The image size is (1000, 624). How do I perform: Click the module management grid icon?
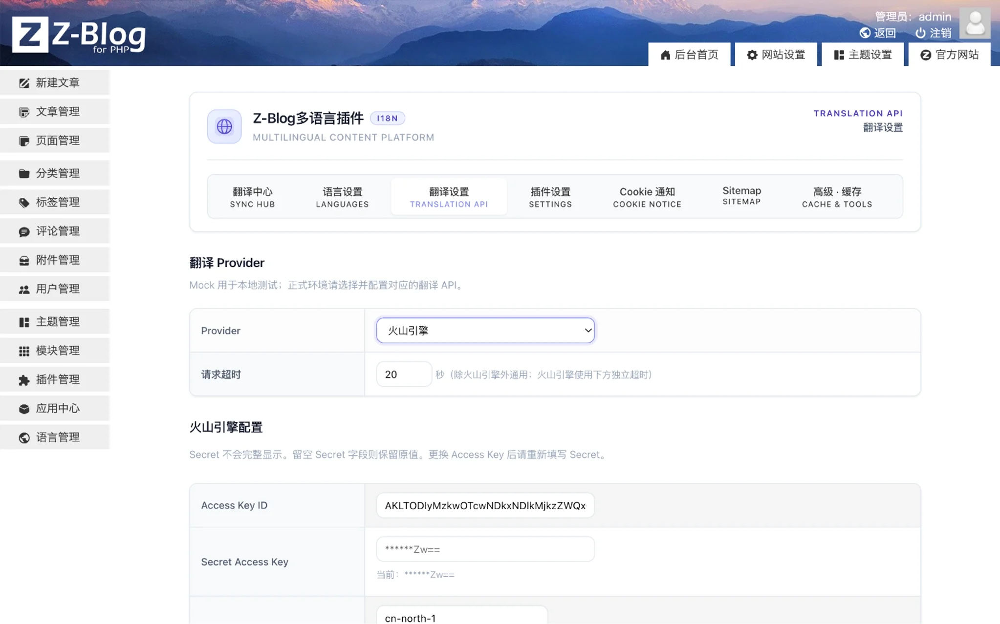coord(24,351)
